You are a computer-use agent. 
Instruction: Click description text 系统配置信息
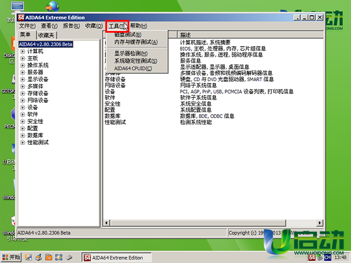[196, 110]
